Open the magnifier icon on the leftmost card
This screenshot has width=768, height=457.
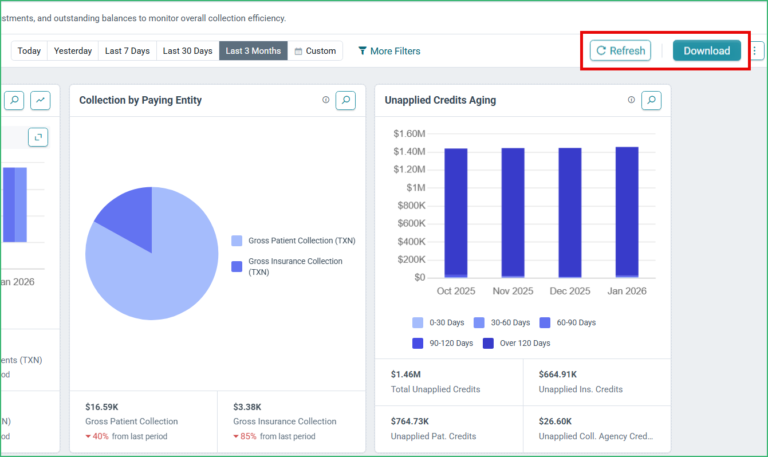(14, 100)
